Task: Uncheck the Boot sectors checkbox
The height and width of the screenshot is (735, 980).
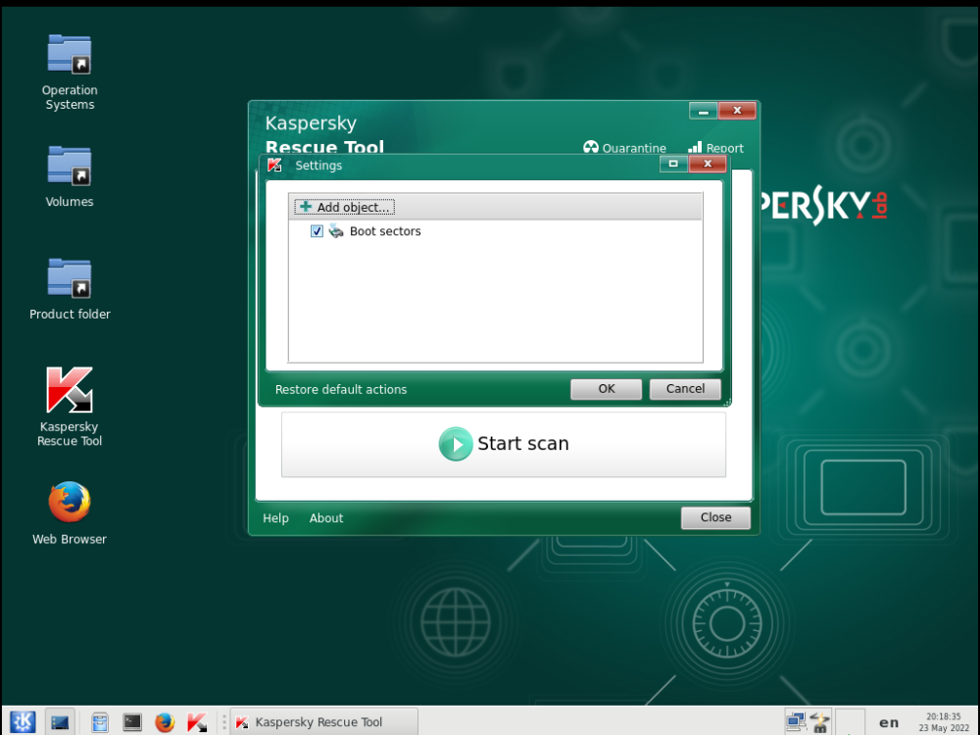Action: 317,231
